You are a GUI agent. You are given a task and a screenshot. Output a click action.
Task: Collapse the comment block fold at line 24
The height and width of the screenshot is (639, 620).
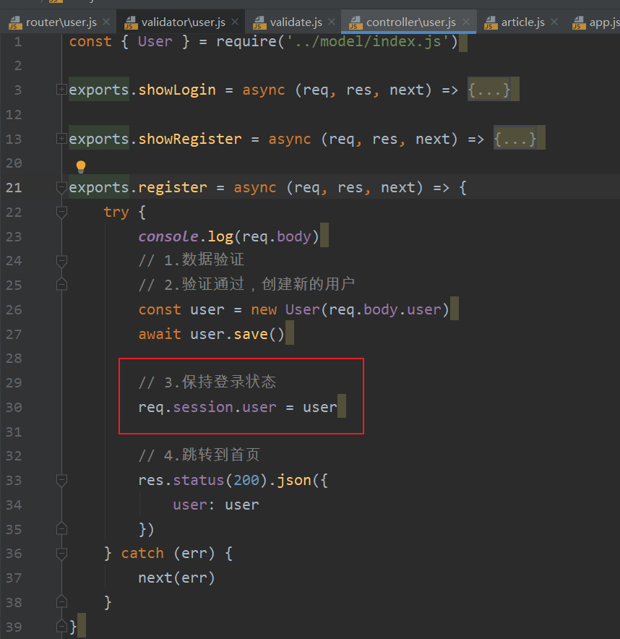point(61,261)
